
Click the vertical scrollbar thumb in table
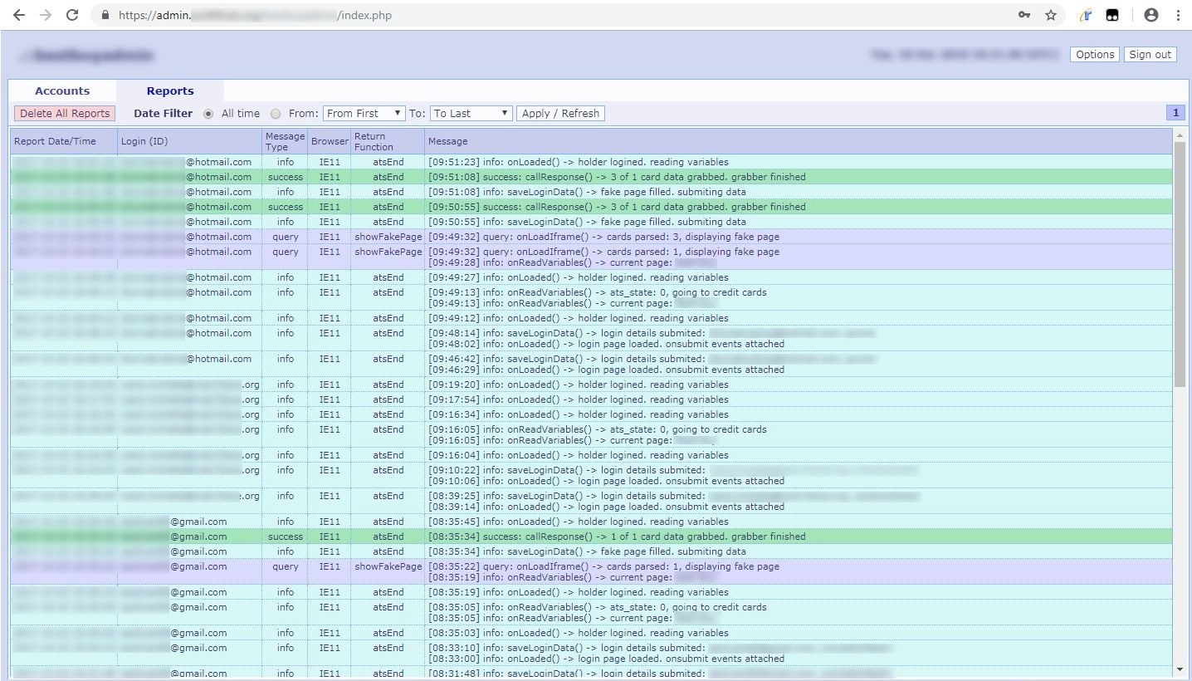tap(1180, 266)
